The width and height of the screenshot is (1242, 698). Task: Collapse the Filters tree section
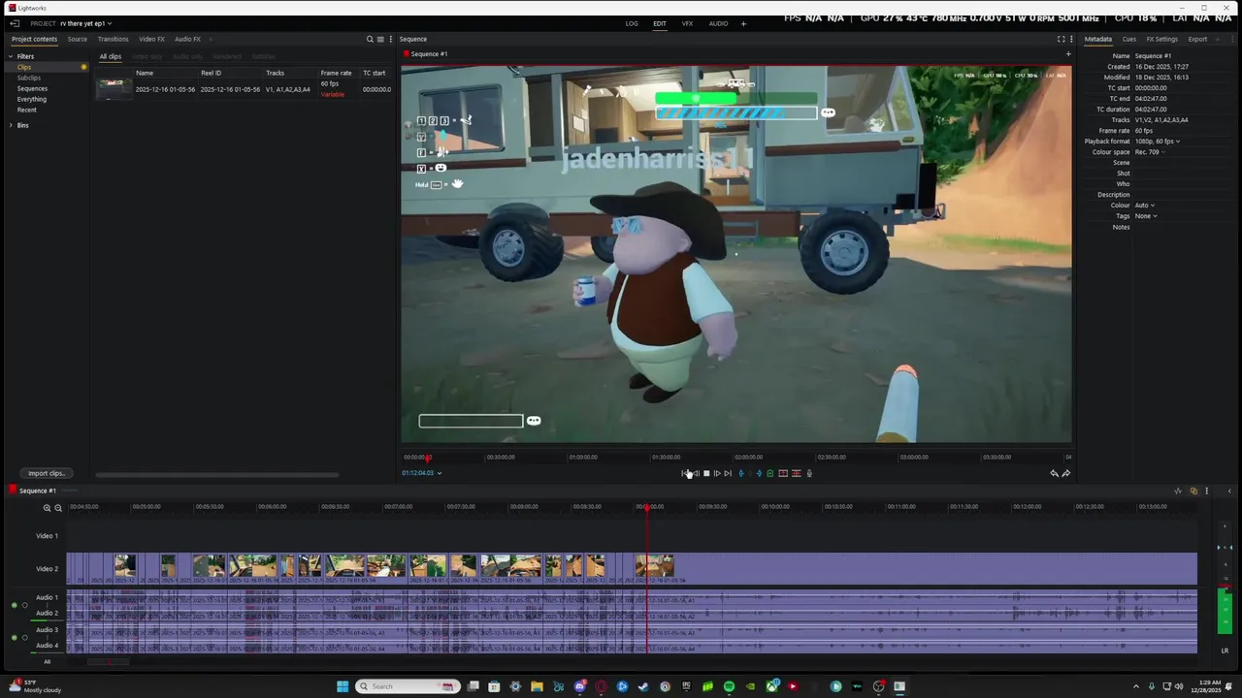coord(12,56)
